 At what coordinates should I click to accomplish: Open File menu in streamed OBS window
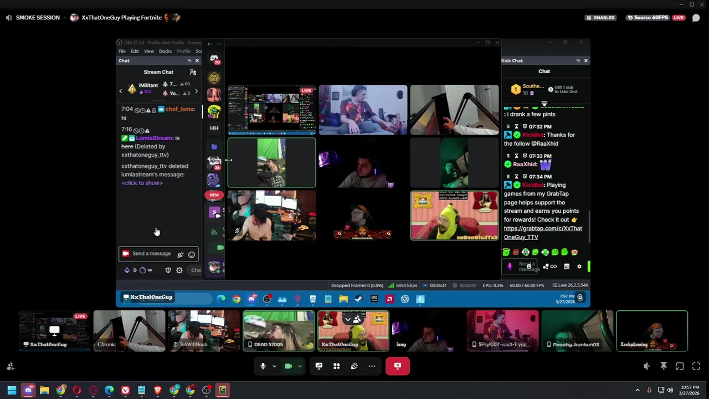[x=122, y=51]
